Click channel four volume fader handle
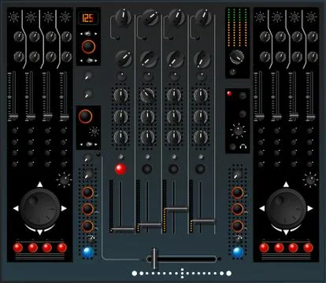Viewport: 326px width, 283px height. [203, 222]
